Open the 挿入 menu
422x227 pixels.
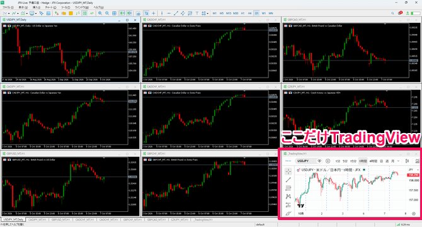click(37, 8)
